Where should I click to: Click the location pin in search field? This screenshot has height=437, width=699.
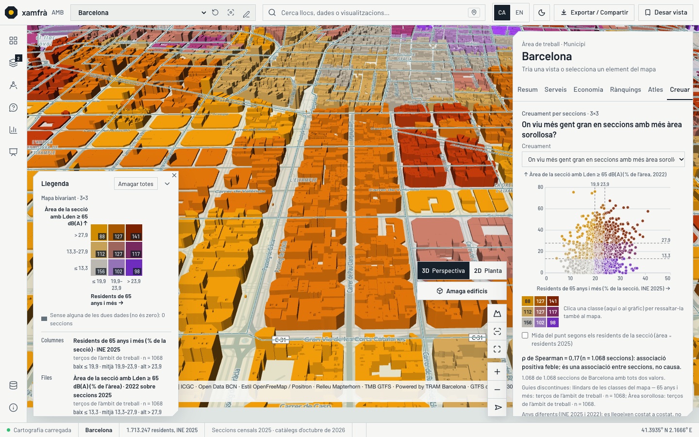[474, 13]
